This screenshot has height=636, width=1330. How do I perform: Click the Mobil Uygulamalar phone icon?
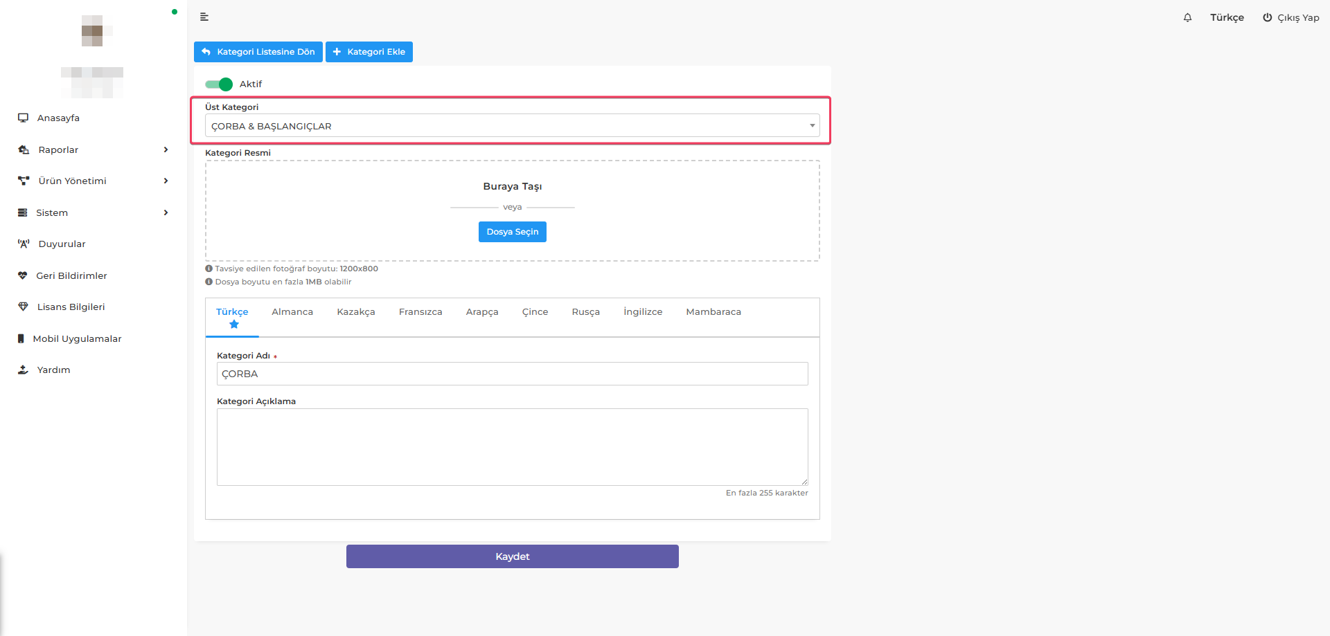coord(21,339)
